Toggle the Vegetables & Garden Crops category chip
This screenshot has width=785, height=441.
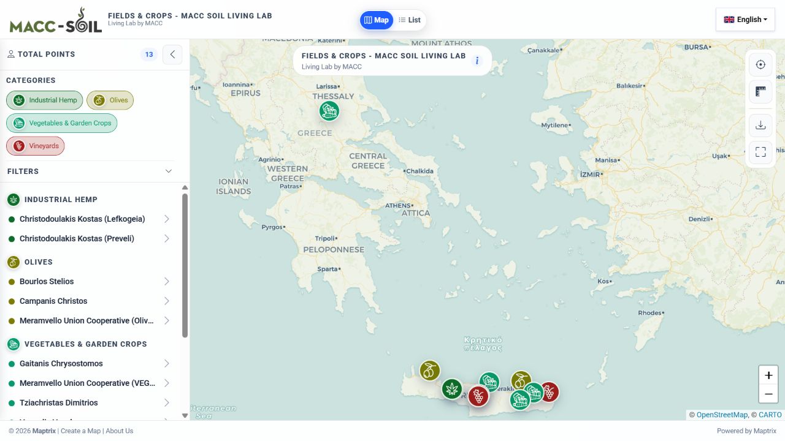[61, 123]
